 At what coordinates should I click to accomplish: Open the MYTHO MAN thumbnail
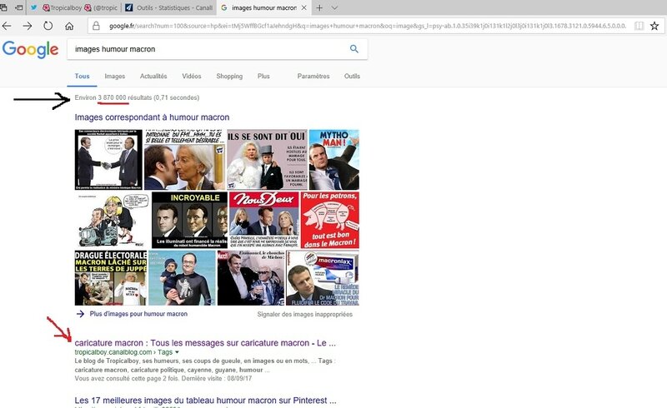pos(334,159)
